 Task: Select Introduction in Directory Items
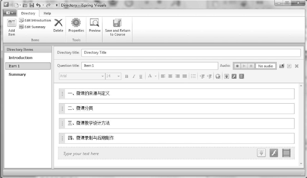pos(20,58)
